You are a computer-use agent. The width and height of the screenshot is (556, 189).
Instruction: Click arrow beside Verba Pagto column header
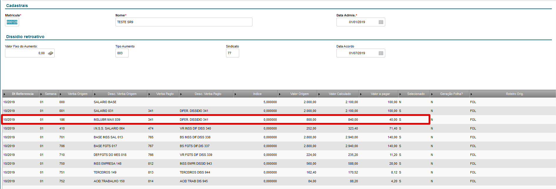point(149,94)
